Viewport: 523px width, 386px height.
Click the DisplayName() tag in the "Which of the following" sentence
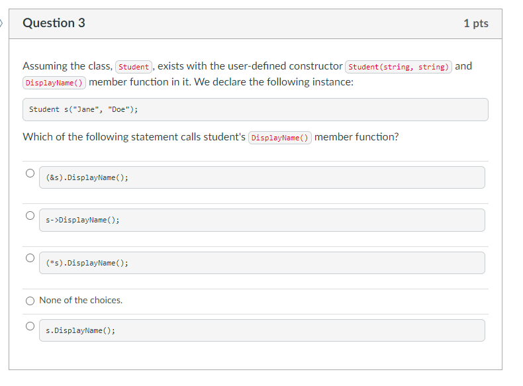tap(279, 138)
